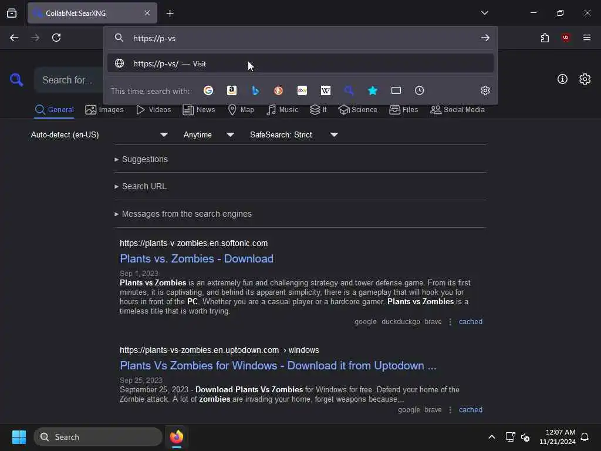601x451 pixels.
Task: Open SearXNG about info icon
Action: click(562, 79)
